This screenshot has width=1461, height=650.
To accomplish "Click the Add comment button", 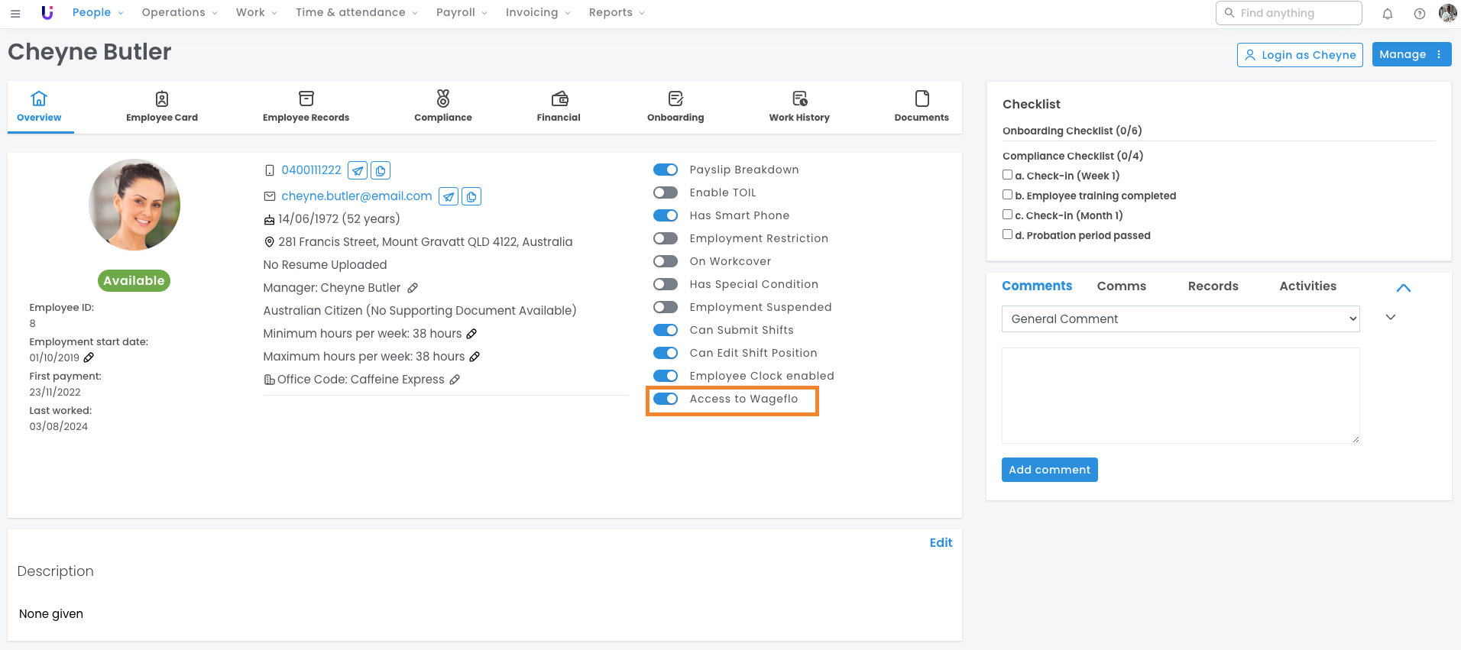I will click(x=1049, y=470).
